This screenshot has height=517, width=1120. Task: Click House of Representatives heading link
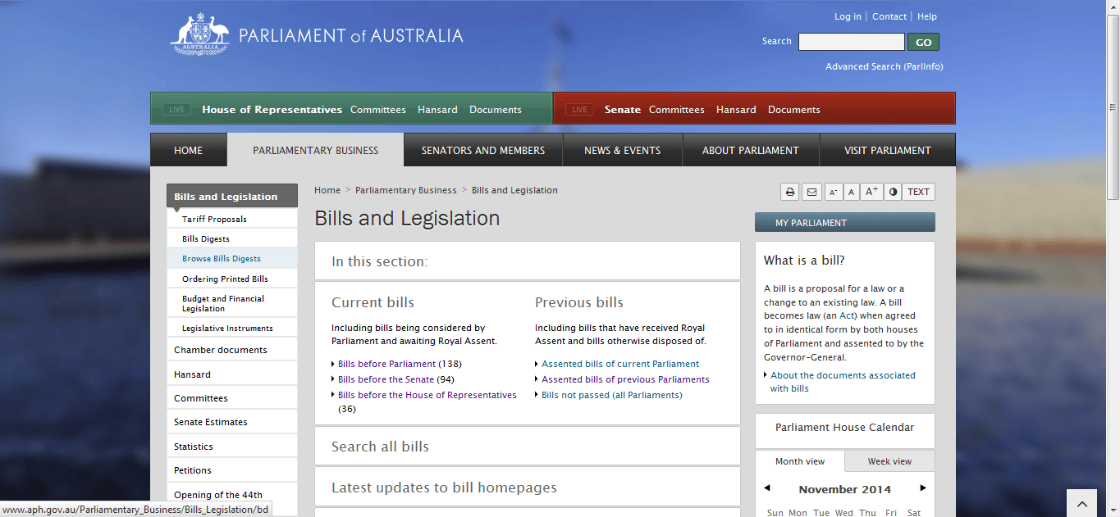[x=272, y=110]
